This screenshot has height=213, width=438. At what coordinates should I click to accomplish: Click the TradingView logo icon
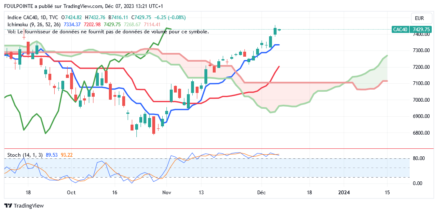tap(8, 206)
